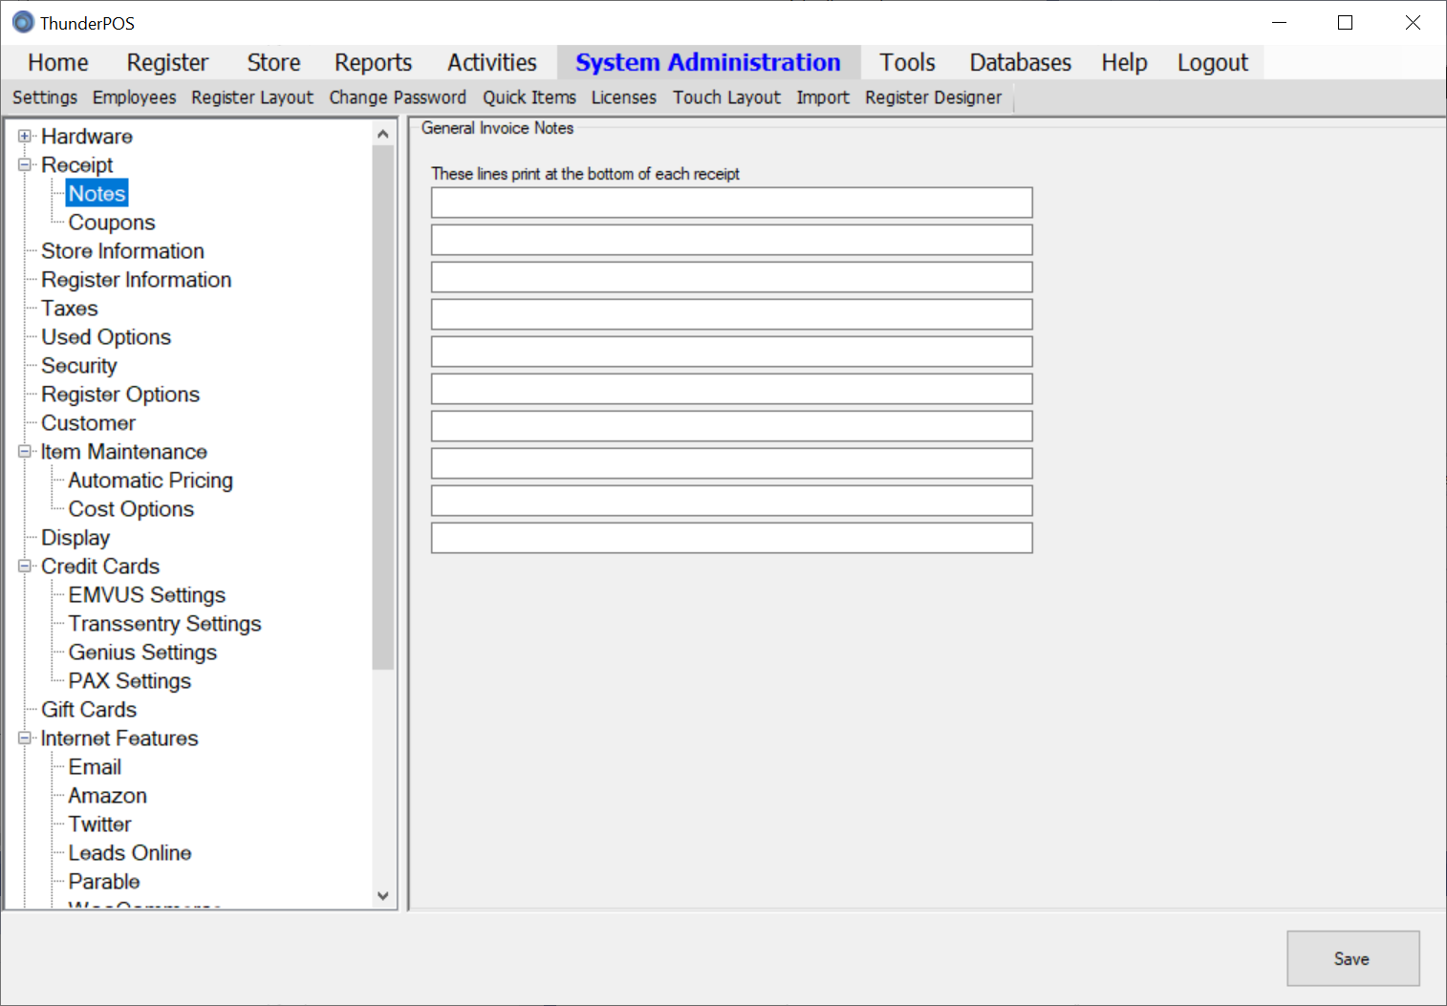Collapse the Internet Features tree node

pos(25,738)
